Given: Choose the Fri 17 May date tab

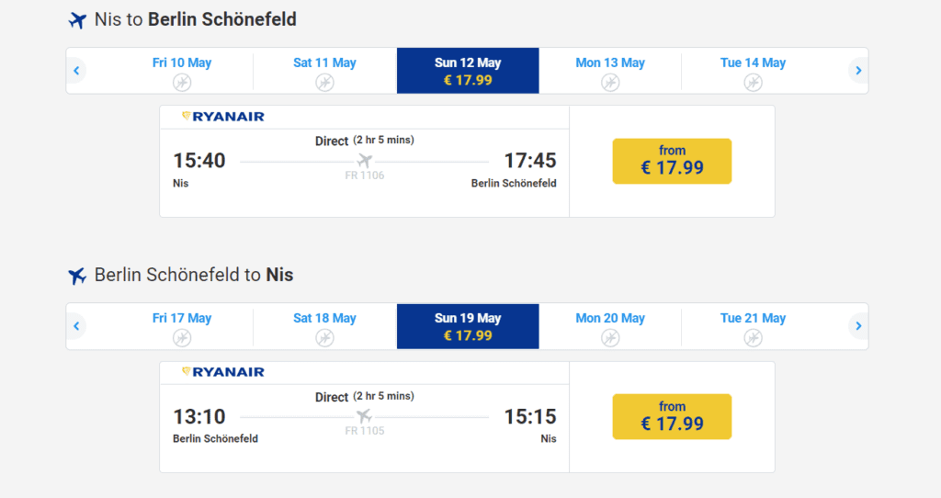Looking at the screenshot, I should pos(182,326).
